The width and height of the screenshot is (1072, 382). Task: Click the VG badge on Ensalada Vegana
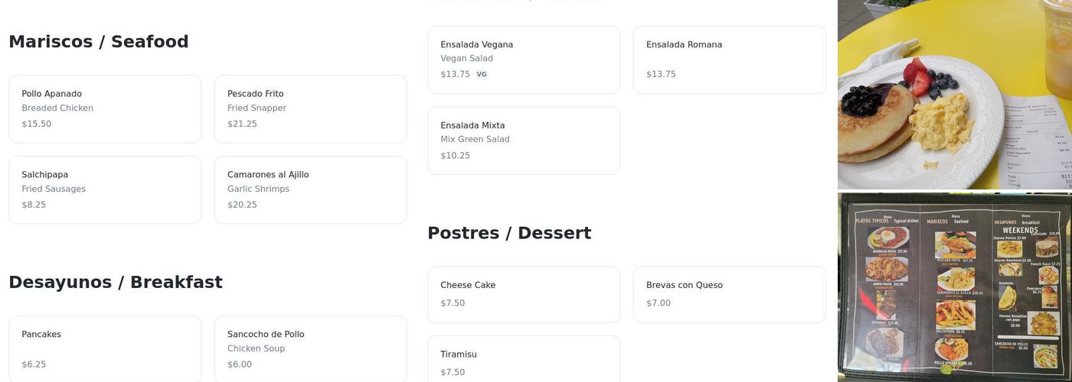pyautogui.click(x=482, y=74)
